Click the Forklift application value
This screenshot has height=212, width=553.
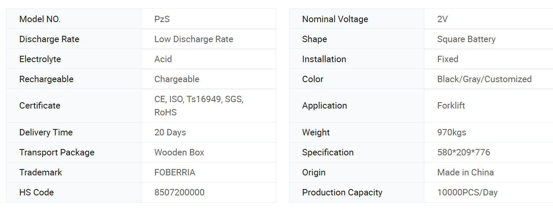tap(451, 106)
